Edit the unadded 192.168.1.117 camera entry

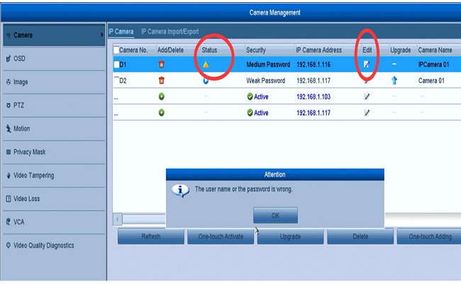367,113
